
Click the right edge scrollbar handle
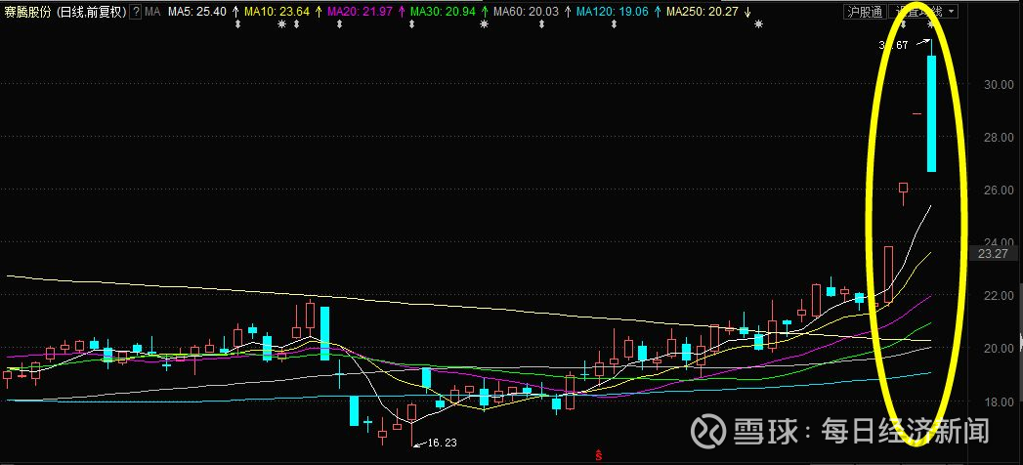[1020, 342]
